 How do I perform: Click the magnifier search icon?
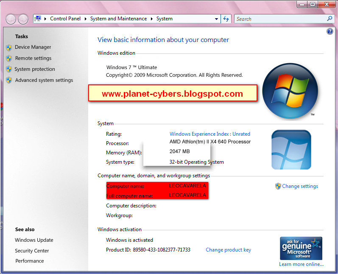330,19
